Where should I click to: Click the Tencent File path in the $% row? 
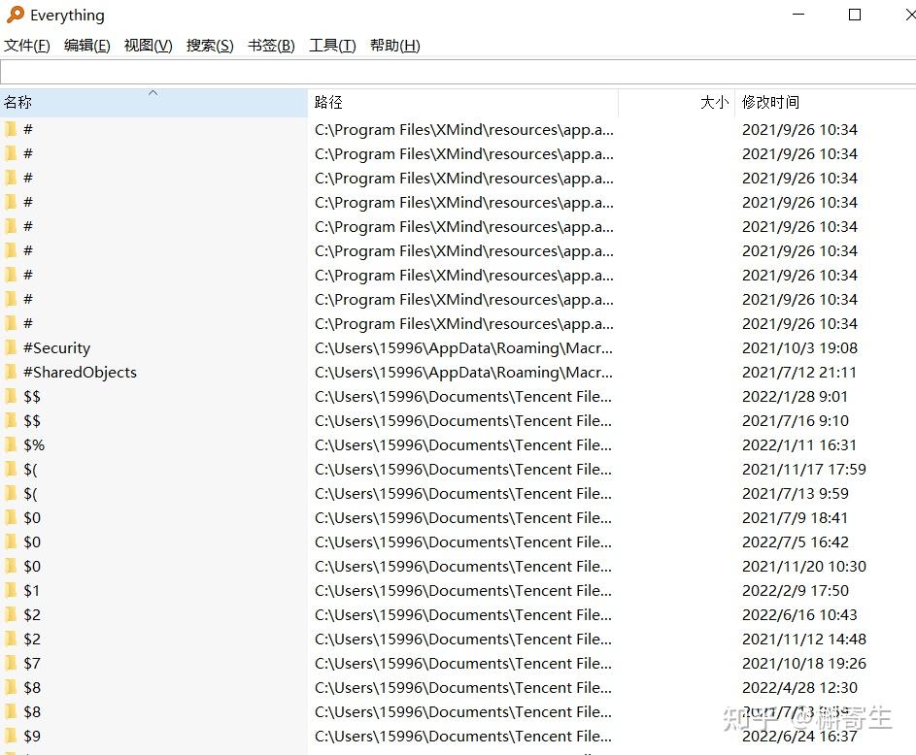[x=462, y=445]
